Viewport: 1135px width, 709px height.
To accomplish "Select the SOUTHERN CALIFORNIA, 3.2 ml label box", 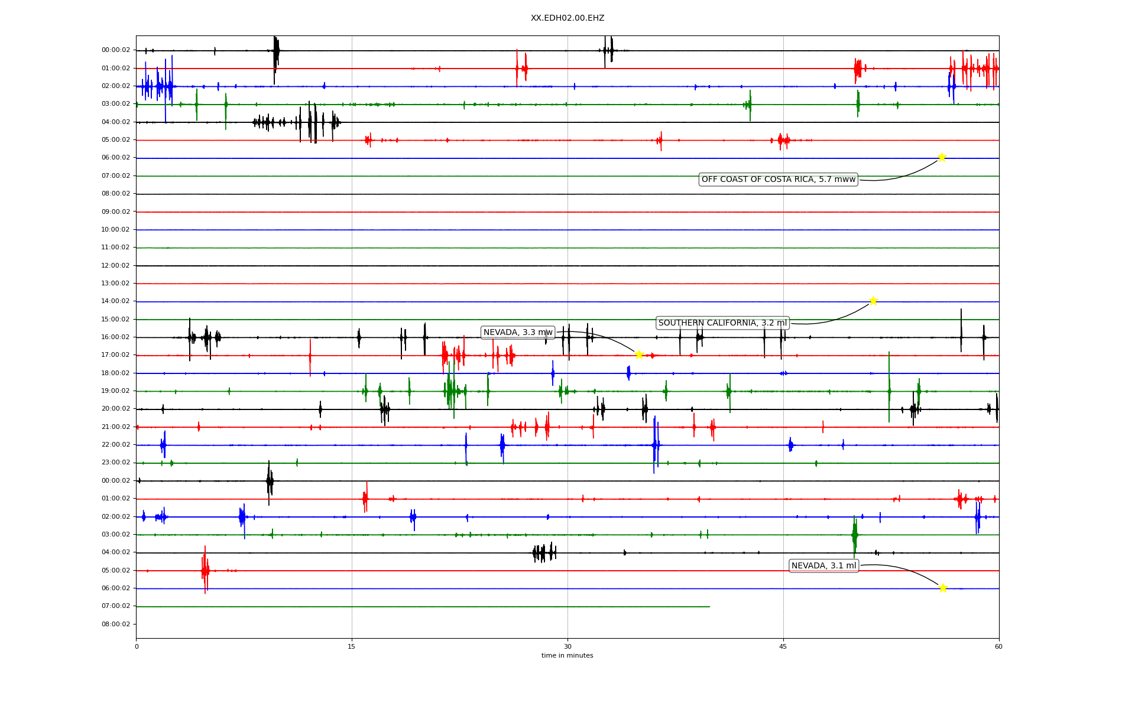I will (x=722, y=323).
